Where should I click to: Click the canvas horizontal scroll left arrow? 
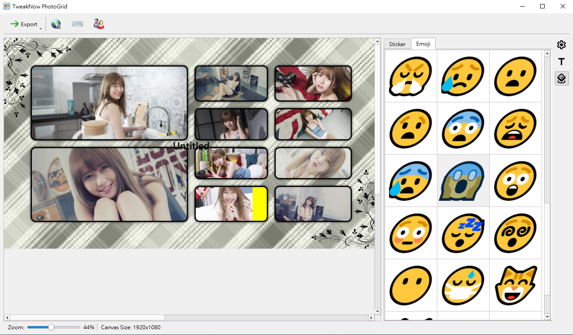7,318
